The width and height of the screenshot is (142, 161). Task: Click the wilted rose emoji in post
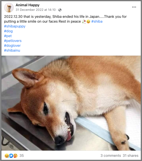(x=84, y=21)
